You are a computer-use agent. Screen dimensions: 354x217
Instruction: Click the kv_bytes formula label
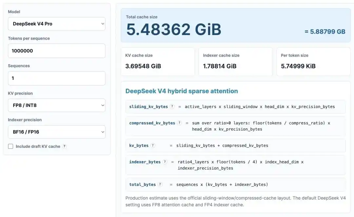[139, 146]
